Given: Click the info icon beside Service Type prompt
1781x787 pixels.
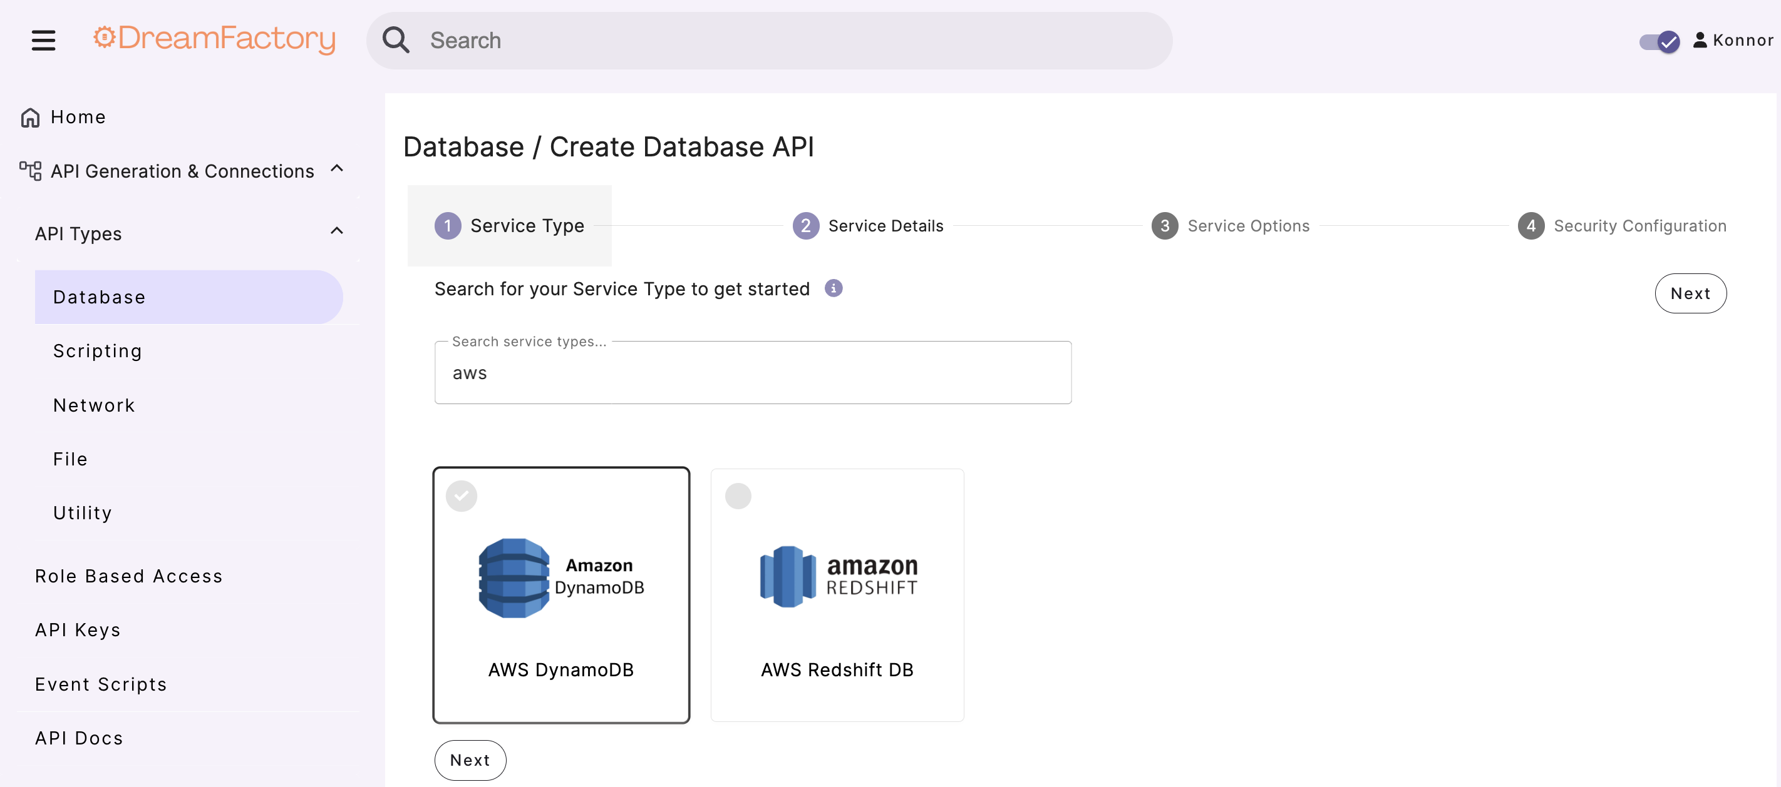Looking at the screenshot, I should click(x=833, y=288).
